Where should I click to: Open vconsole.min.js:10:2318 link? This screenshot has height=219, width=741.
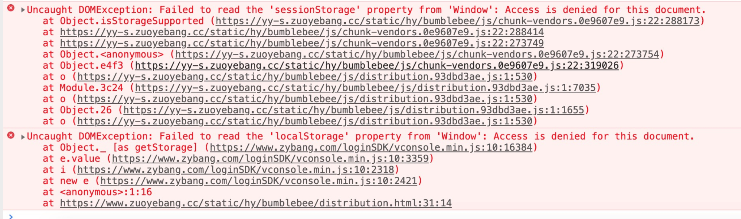click(x=236, y=170)
